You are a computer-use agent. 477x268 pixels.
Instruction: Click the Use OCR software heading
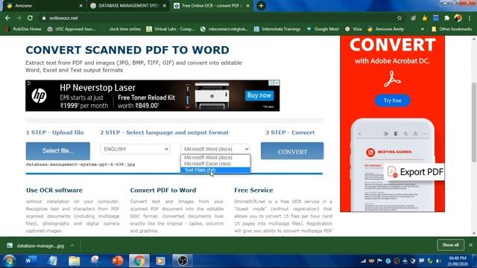point(54,191)
